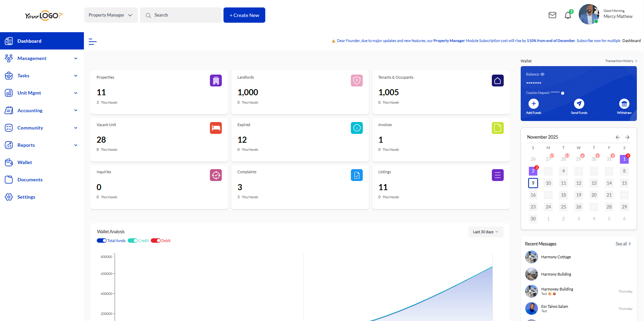Open the Harmony Building message
644x321 pixels.
579,274
